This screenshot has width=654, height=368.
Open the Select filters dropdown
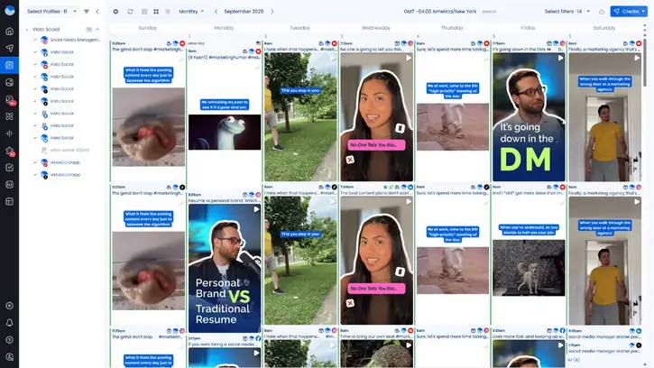pos(567,12)
